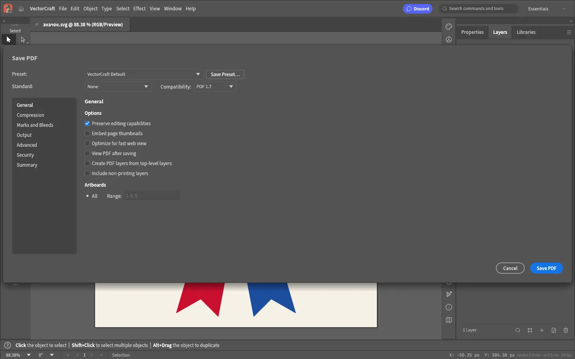Open the color palette panel icon
The image size is (575, 359).
449,27
